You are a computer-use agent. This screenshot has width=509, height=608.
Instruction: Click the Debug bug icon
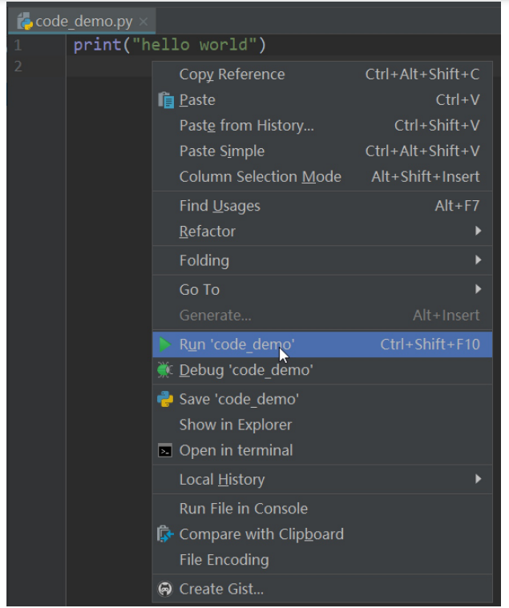click(x=165, y=370)
